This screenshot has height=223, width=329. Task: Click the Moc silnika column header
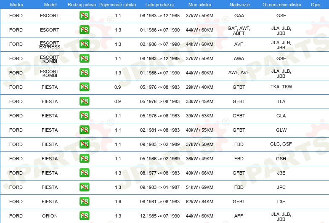click(200, 5)
